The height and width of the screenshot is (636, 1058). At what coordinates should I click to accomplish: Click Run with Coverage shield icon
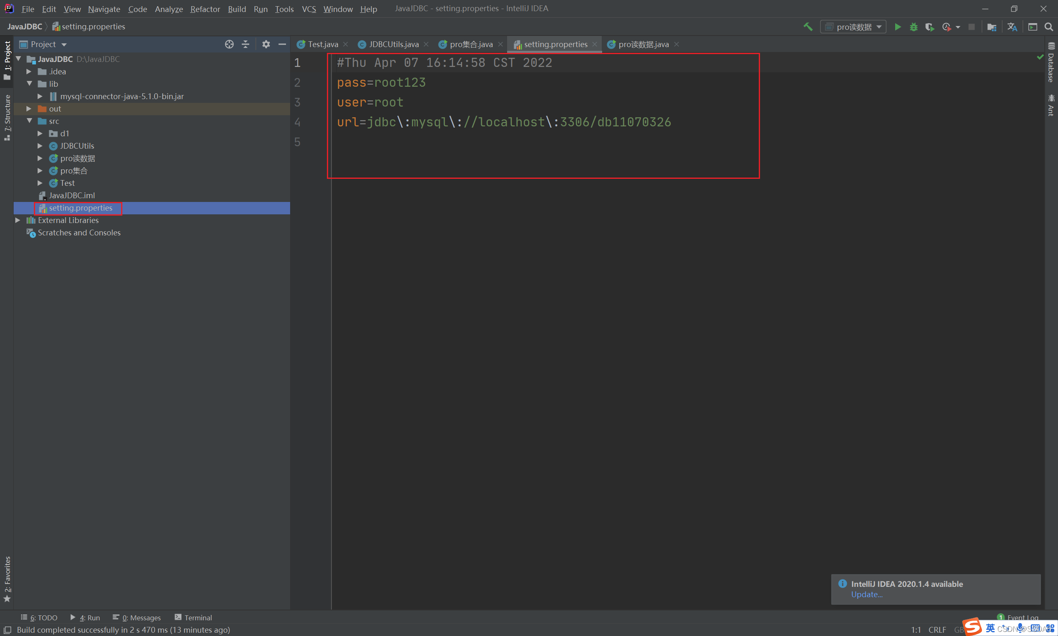pos(929,27)
